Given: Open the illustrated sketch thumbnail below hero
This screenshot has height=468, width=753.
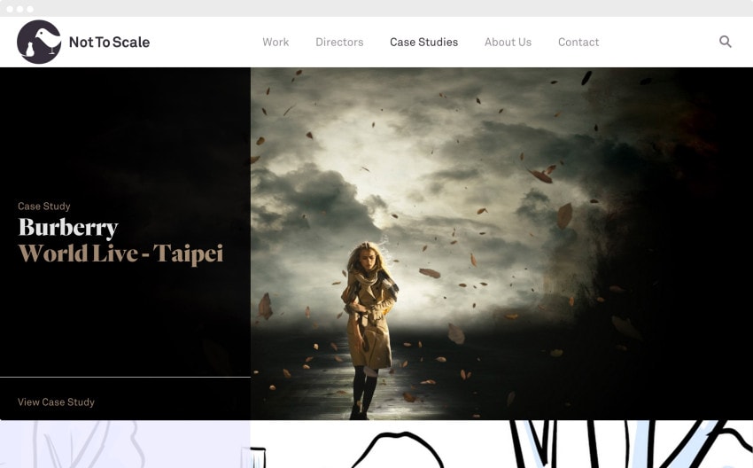Looking at the screenshot, I should [x=501, y=444].
